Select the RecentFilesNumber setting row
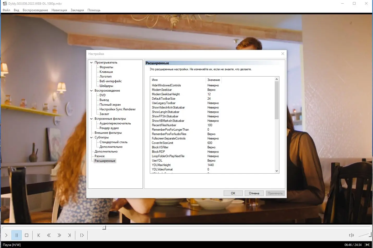373x248 pixels. coord(212,125)
